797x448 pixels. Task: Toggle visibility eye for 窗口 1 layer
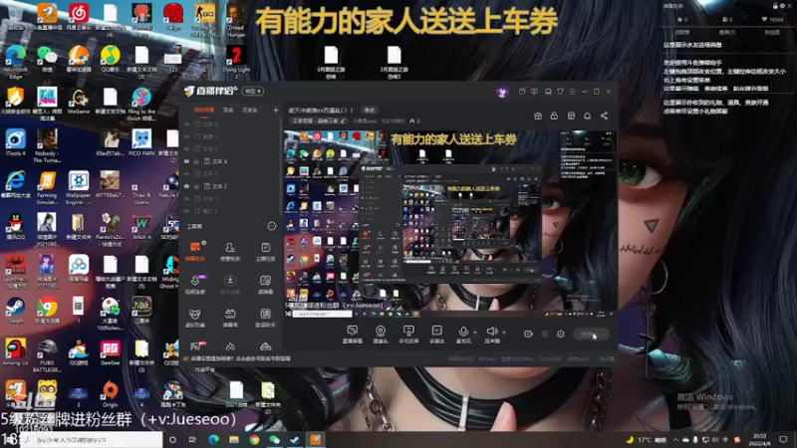coord(186,211)
